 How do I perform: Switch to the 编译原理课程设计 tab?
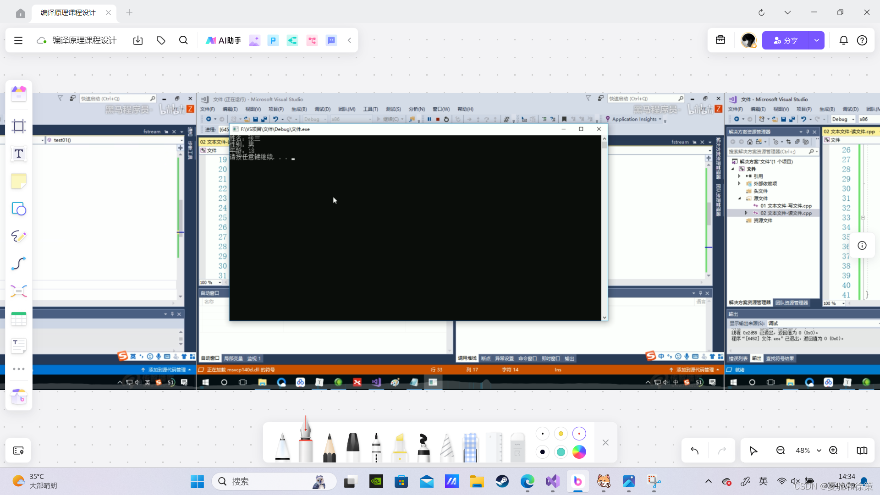click(x=68, y=12)
